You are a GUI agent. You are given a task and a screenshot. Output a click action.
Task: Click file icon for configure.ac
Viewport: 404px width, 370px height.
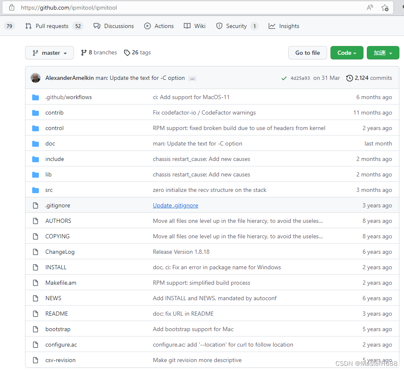click(36, 345)
